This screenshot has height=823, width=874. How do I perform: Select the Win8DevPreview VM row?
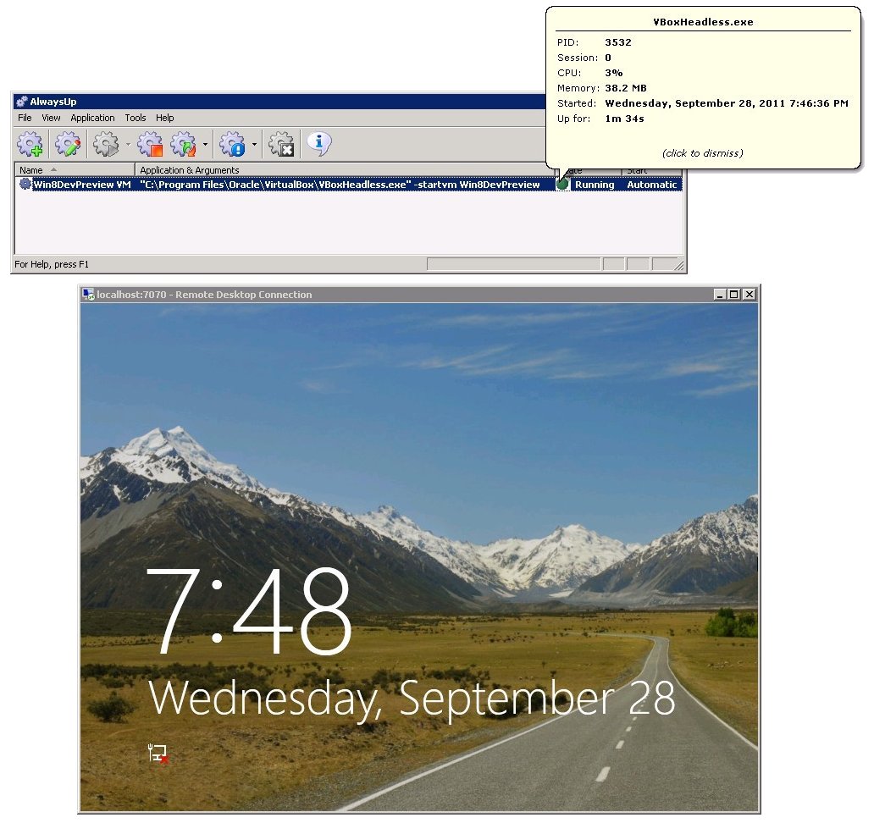(81, 185)
